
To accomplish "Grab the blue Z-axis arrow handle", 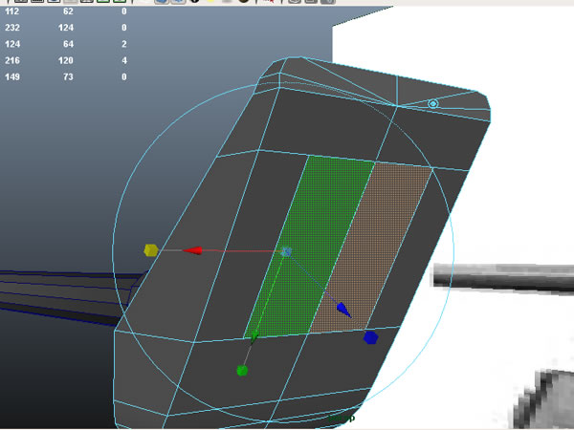I will 343,310.
